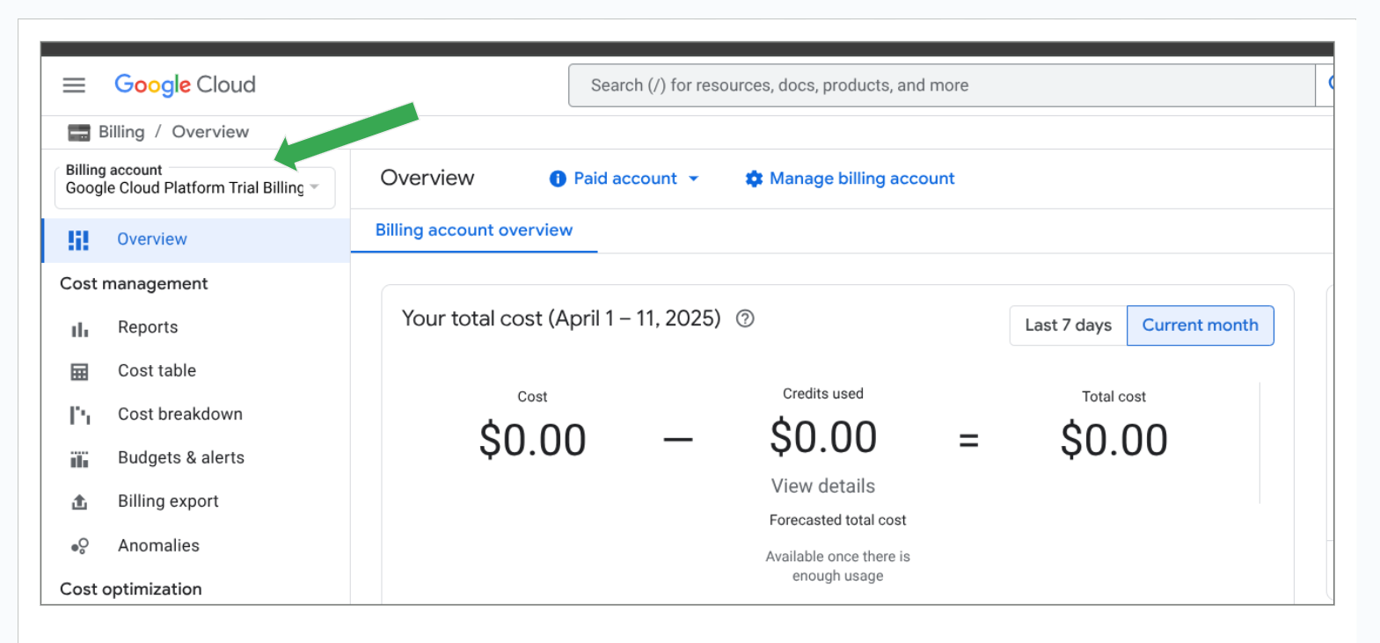Select the Billing account overview tab
Viewport: 1380px width, 643px height.
473,230
